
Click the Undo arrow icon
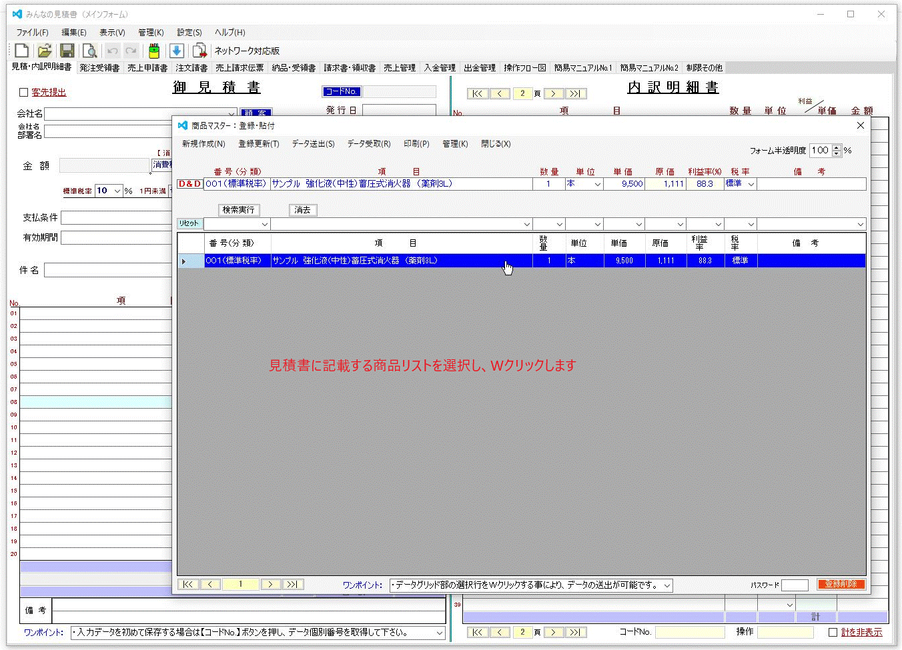(x=113, y=51)
